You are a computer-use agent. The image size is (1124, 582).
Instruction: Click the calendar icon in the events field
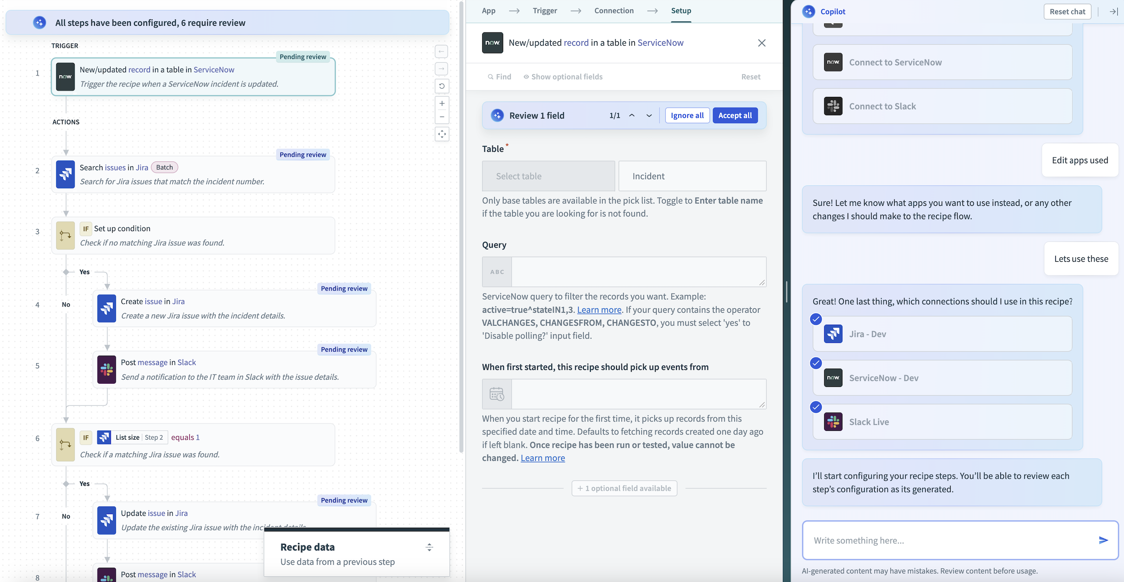click(497, 393)
